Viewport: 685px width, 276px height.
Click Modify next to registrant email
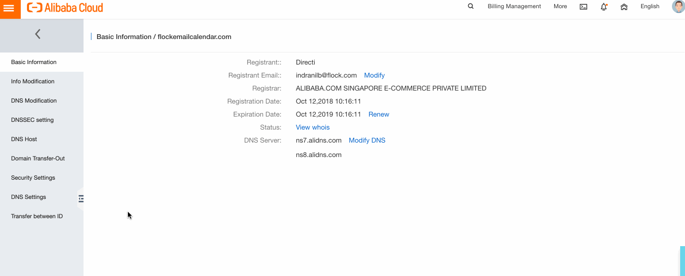click(374, 75)
